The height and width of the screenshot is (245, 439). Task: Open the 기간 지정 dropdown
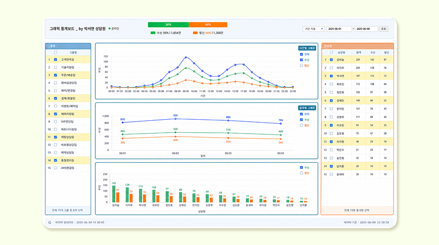click(314, 29)
